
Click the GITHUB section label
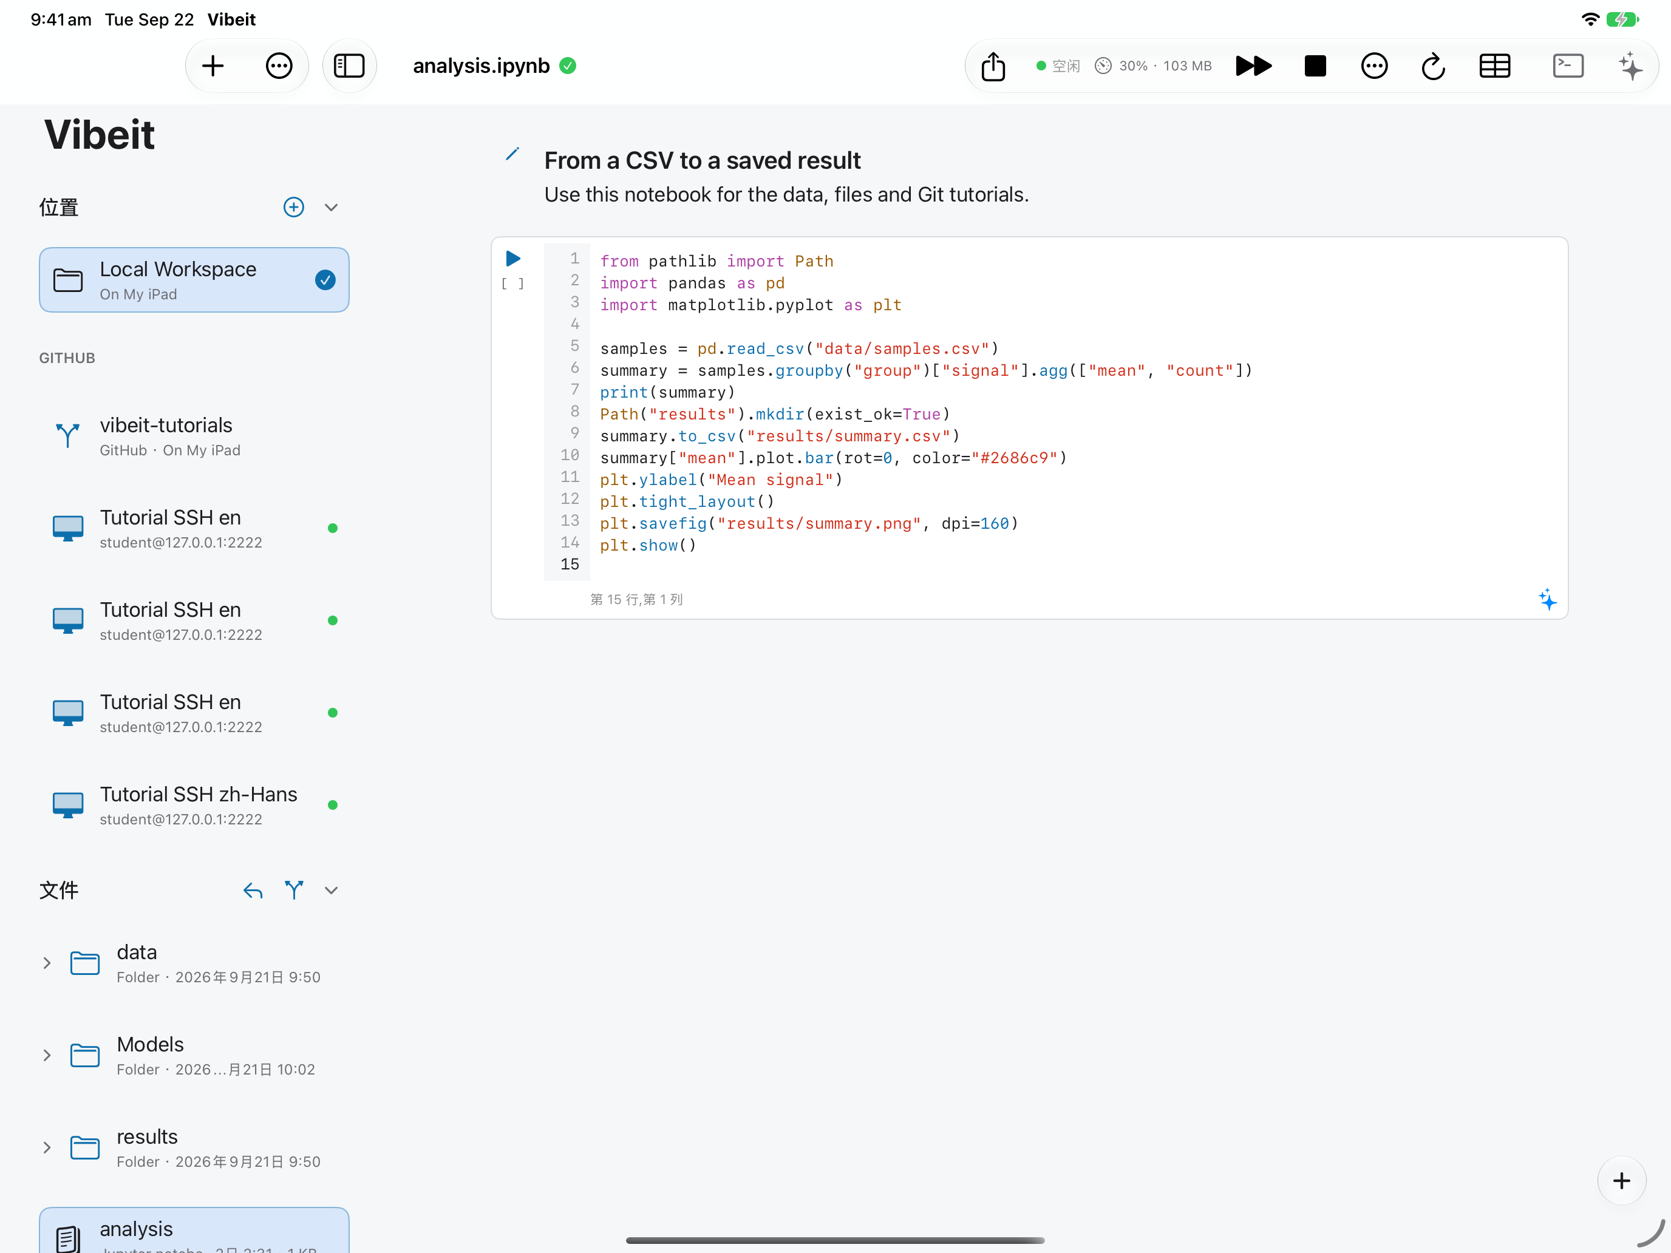[x=67, y=358]
